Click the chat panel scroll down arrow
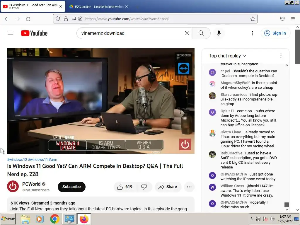This screenshot has height=225, width=300. [287, 209]
